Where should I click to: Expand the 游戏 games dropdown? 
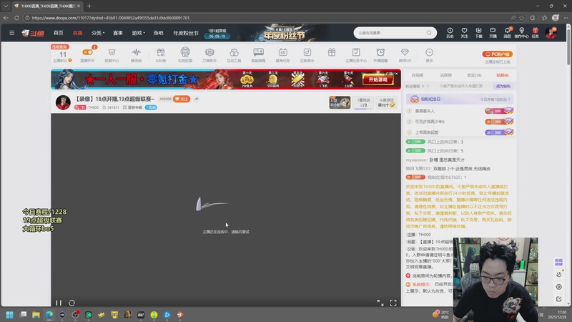coord(138,33)
